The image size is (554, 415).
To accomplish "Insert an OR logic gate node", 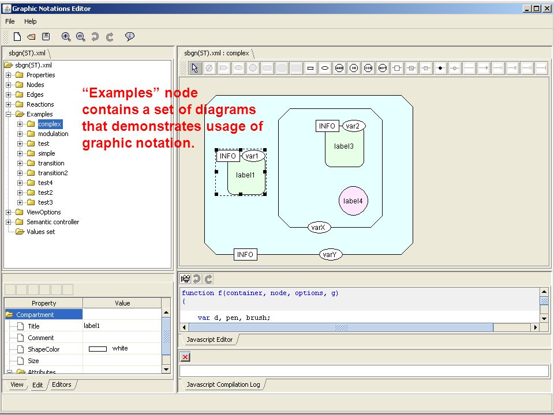I will pyautogui.click(x=354, y=68).
